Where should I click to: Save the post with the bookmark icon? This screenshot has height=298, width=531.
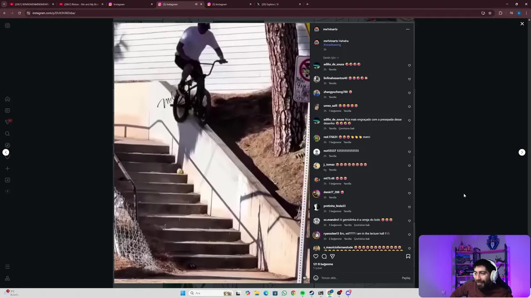pos(408,256)
